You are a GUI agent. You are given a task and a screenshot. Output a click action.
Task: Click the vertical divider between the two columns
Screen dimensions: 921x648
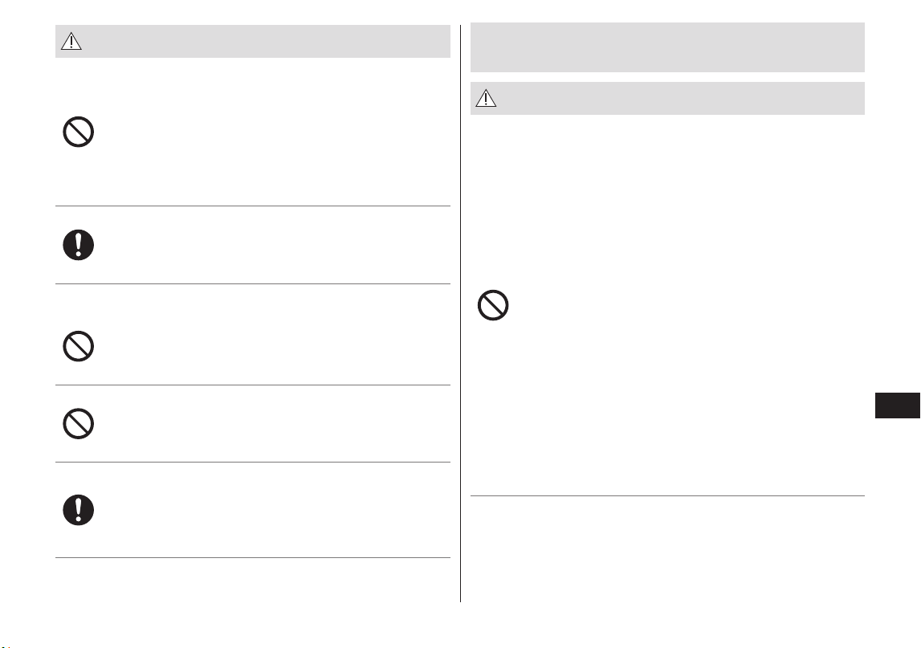pyautogui.click(x=461, y=313)
